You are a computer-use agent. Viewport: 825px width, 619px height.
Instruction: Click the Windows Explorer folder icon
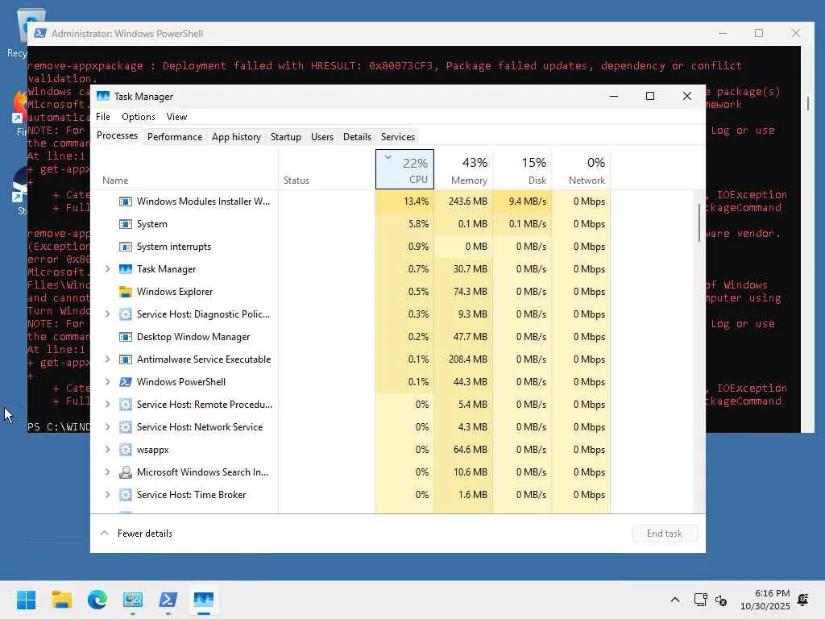125,292
